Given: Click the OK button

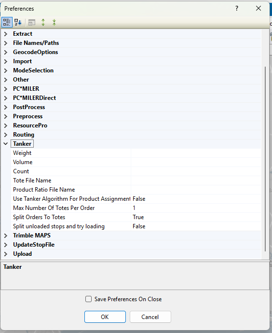Looking at the screenshot, I should point(105,317).
